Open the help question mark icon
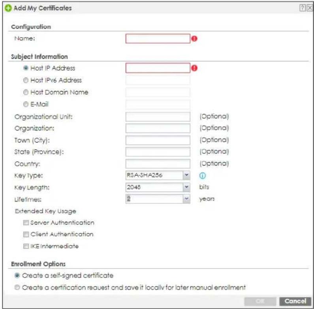Image resolution: width=314 pixels, height=309 pixels. [302, 8]
